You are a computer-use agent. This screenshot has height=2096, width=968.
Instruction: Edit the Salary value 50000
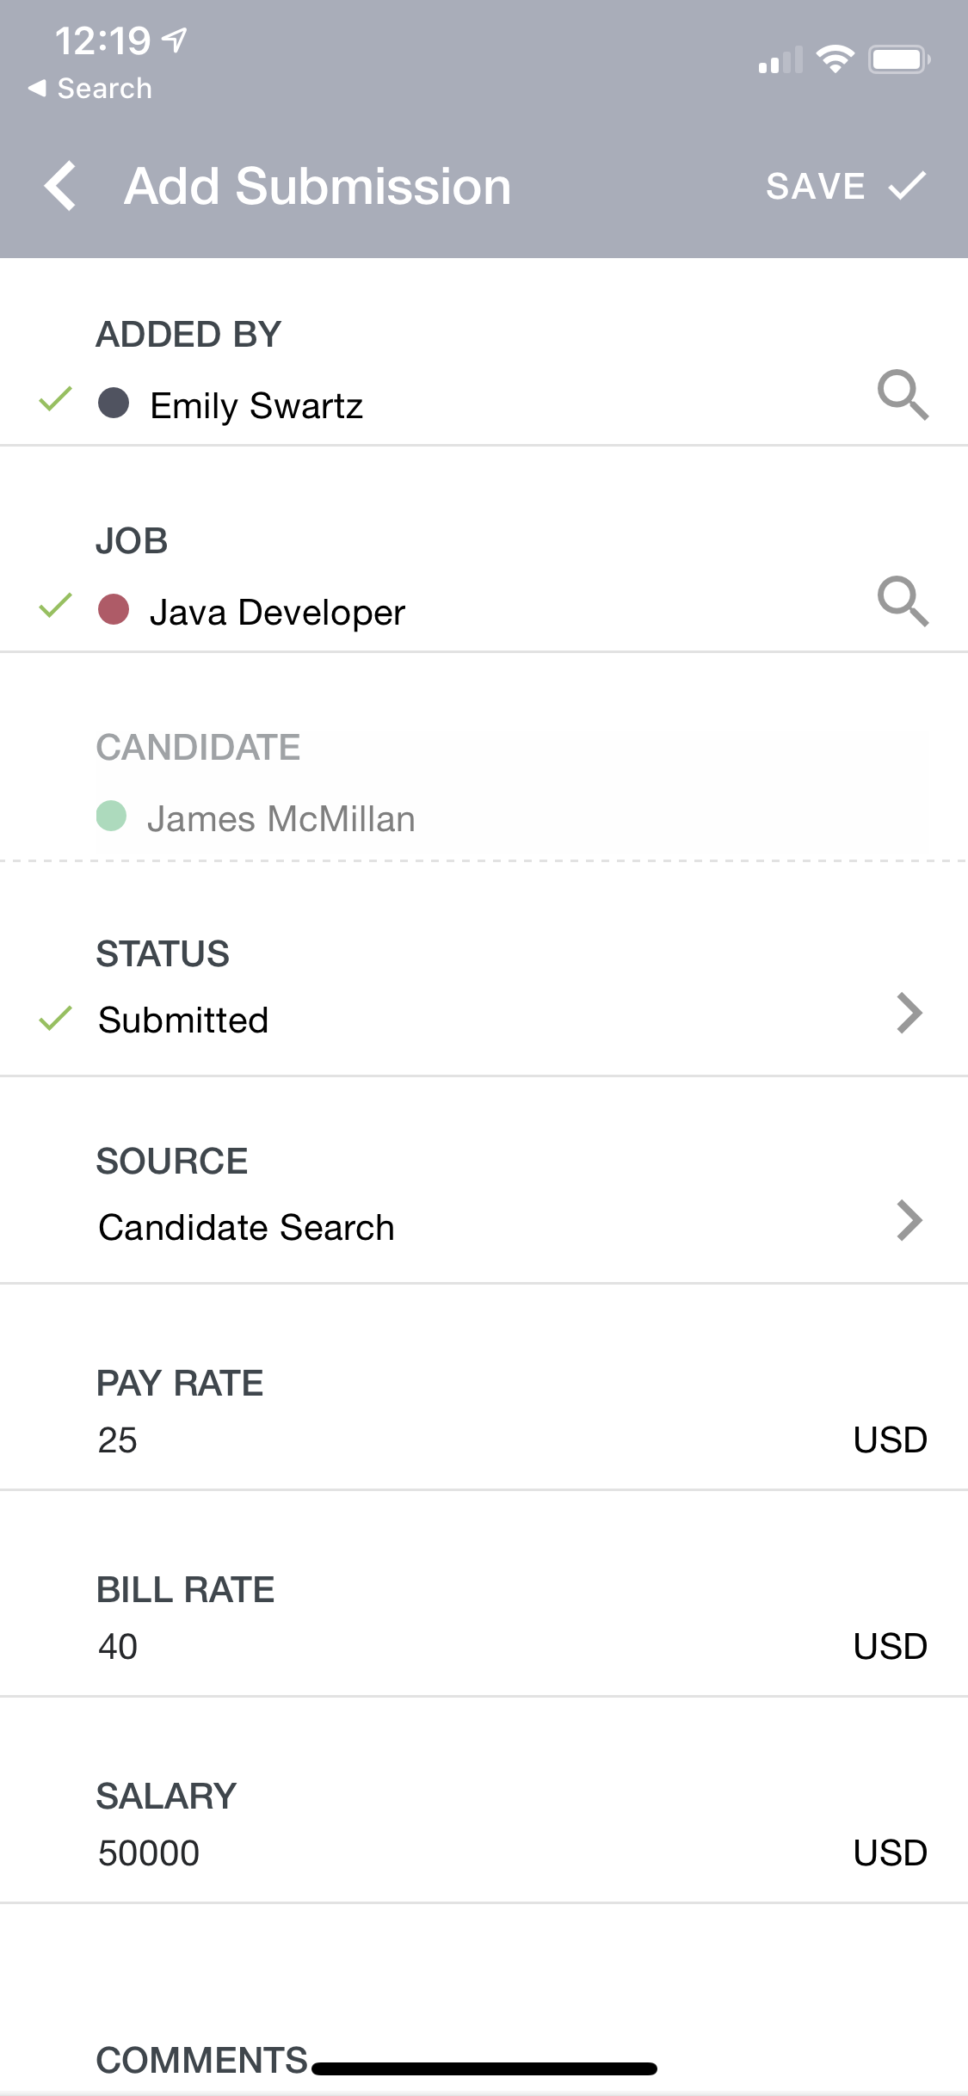(x=149, y=1852)
